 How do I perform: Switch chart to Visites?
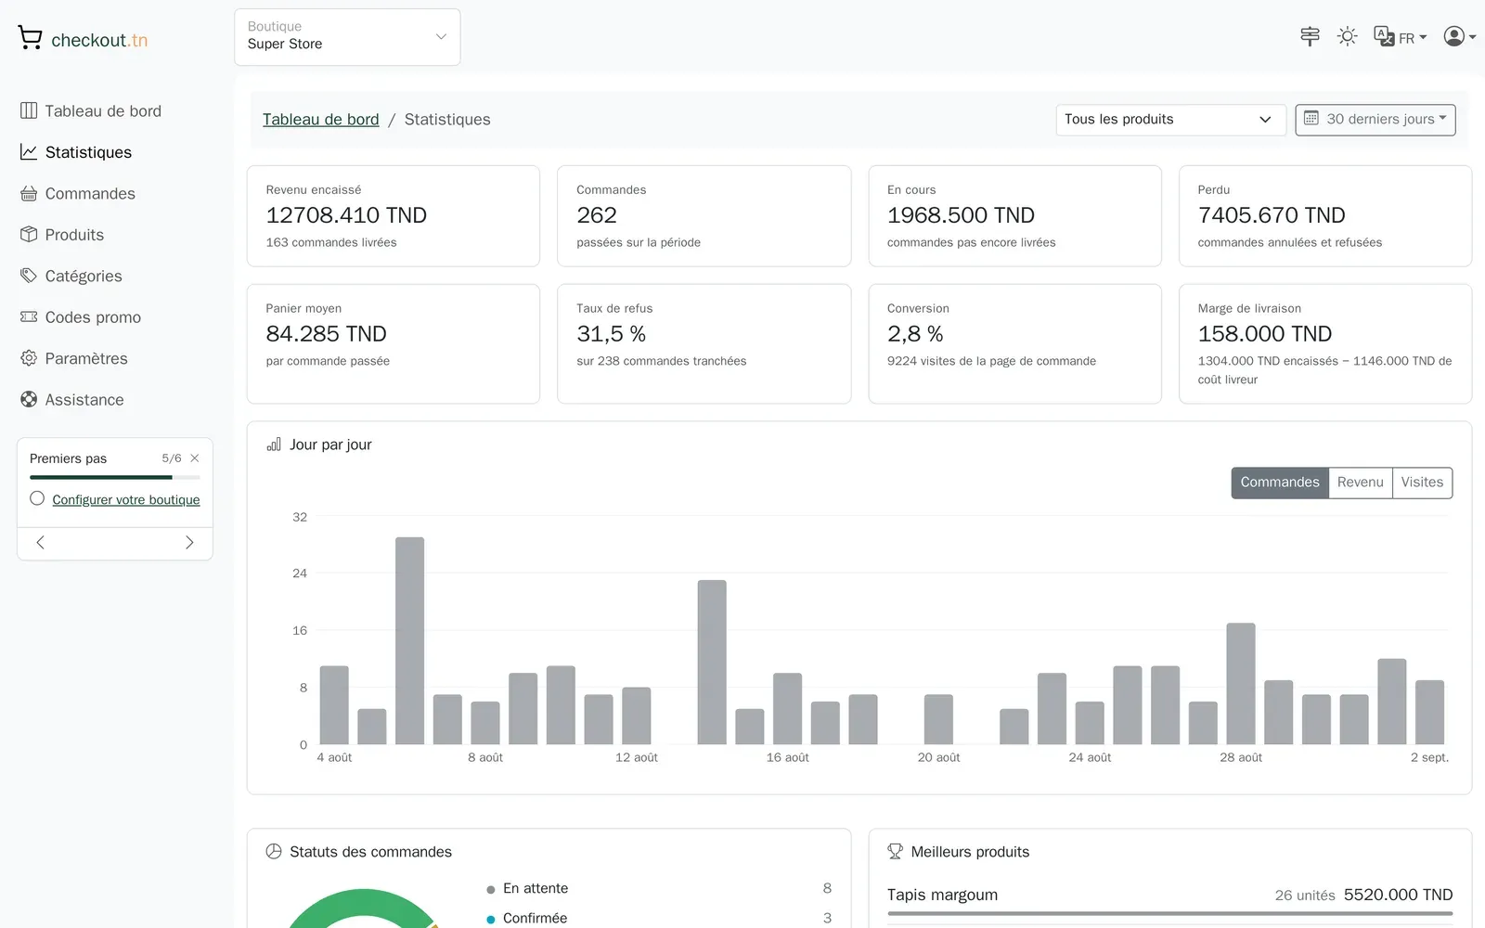coord(1422,483)
